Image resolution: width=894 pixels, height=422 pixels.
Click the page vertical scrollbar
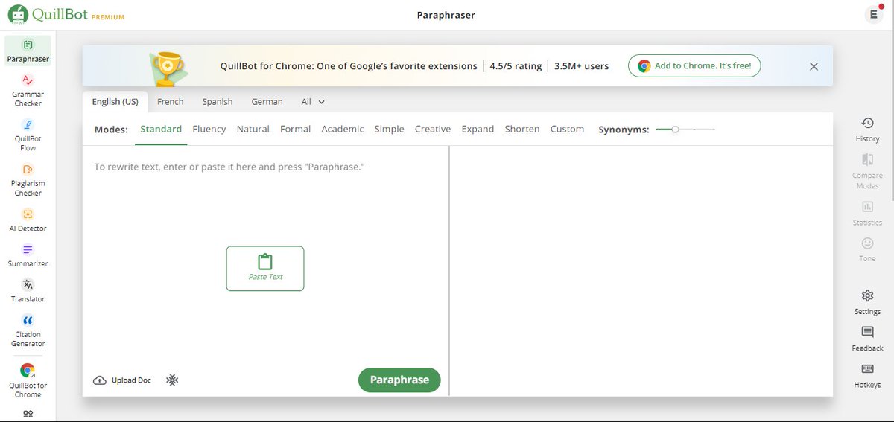pos(891,115)
